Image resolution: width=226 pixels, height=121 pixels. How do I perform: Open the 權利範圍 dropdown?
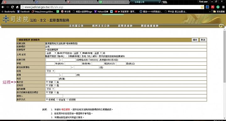(x=50, y=89)
